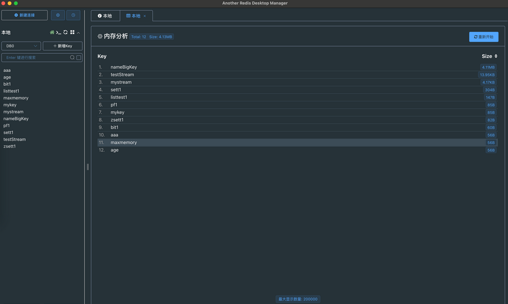The image size is (508, 304).
Task: Select the 本地 memory analysis tab
Action: coord(133,16)
